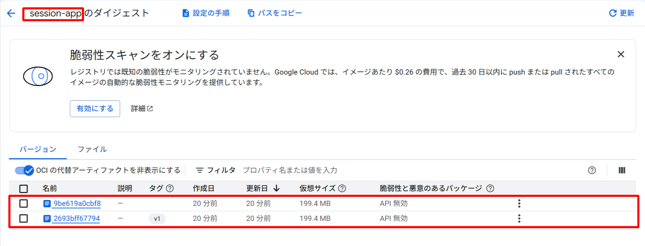Screen dimensions: 645x246
Task: Click 199.4 MB in the 9be619a0cbf8 row
Action: point(315,203)
